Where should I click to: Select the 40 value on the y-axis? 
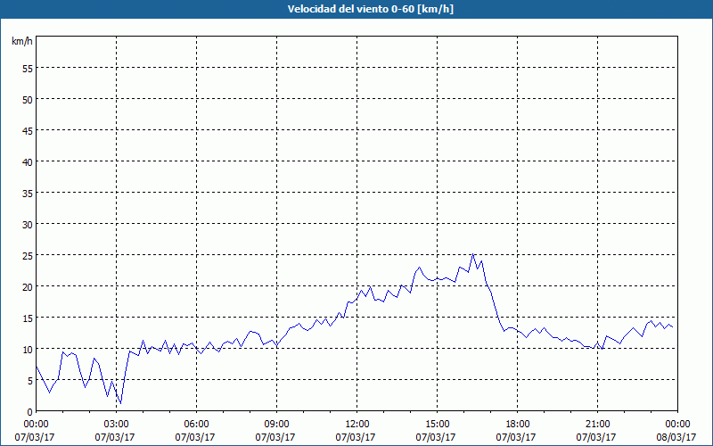click(x=28, y=162)
